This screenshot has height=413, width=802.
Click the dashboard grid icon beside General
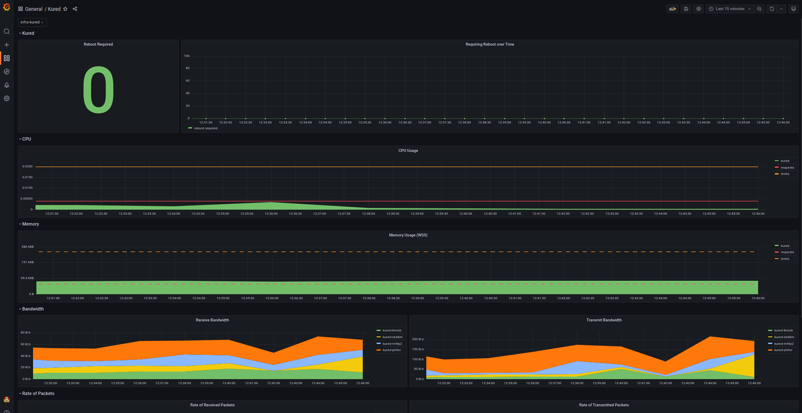point(20,9)
